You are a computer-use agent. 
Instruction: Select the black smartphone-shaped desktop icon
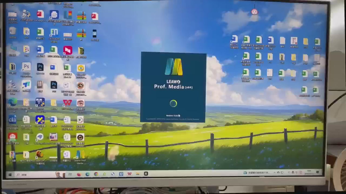(x=94, y=34)
